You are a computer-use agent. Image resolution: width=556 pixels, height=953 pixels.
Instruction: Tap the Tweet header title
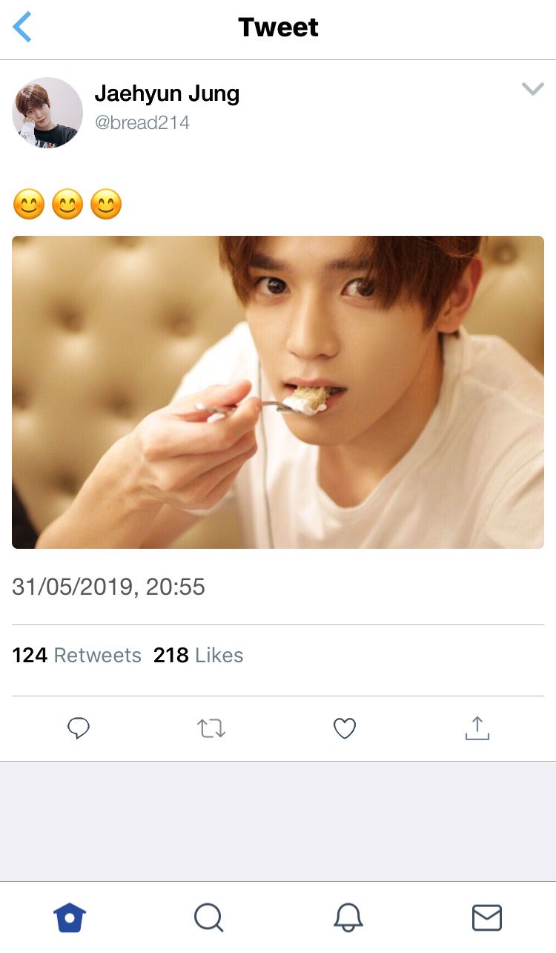pos(278,27)
